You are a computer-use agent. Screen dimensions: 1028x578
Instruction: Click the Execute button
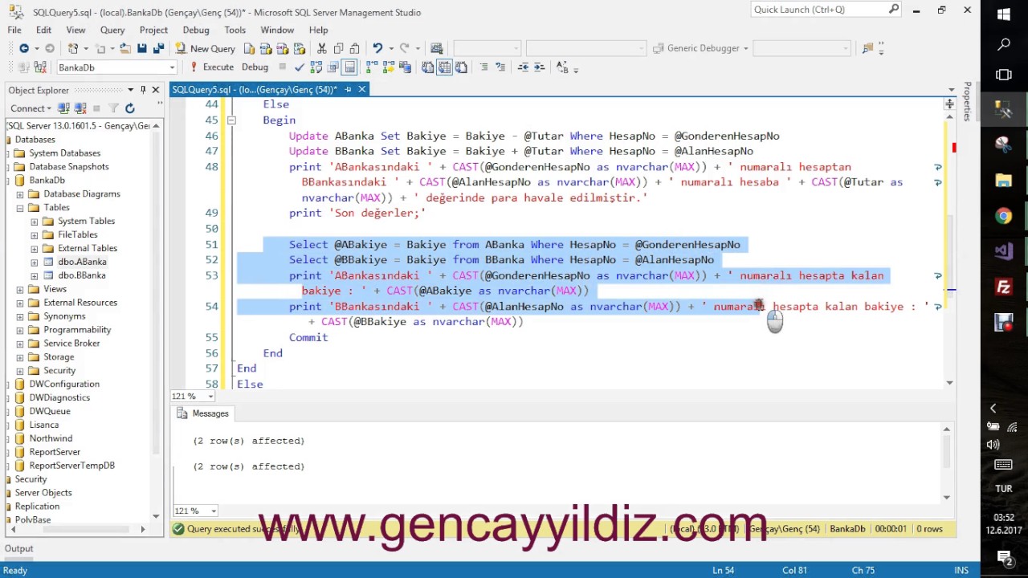212,67
